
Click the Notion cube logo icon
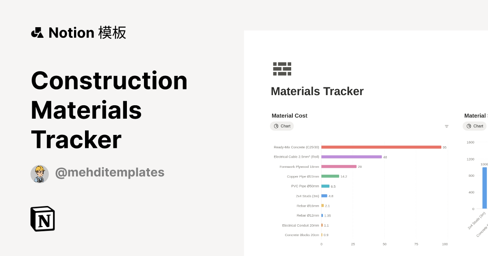(43, 219)
